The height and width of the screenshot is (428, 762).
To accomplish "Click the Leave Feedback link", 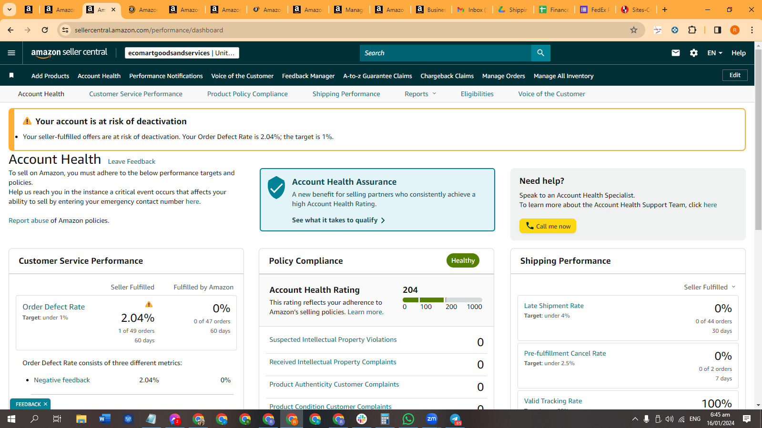I will (x=132, y=161).
